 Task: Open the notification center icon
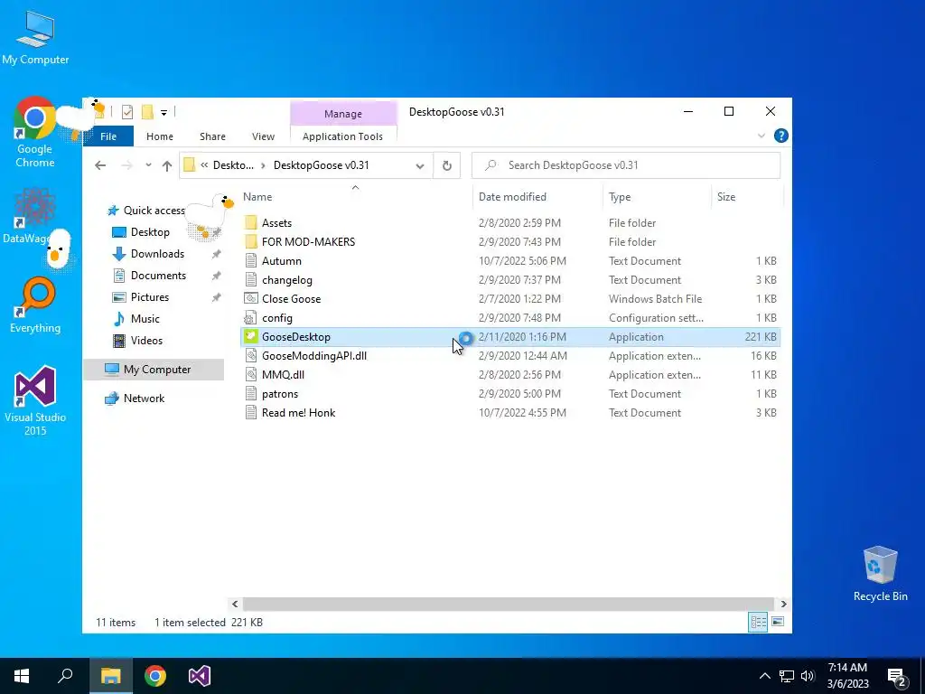(x=897, y=676)
